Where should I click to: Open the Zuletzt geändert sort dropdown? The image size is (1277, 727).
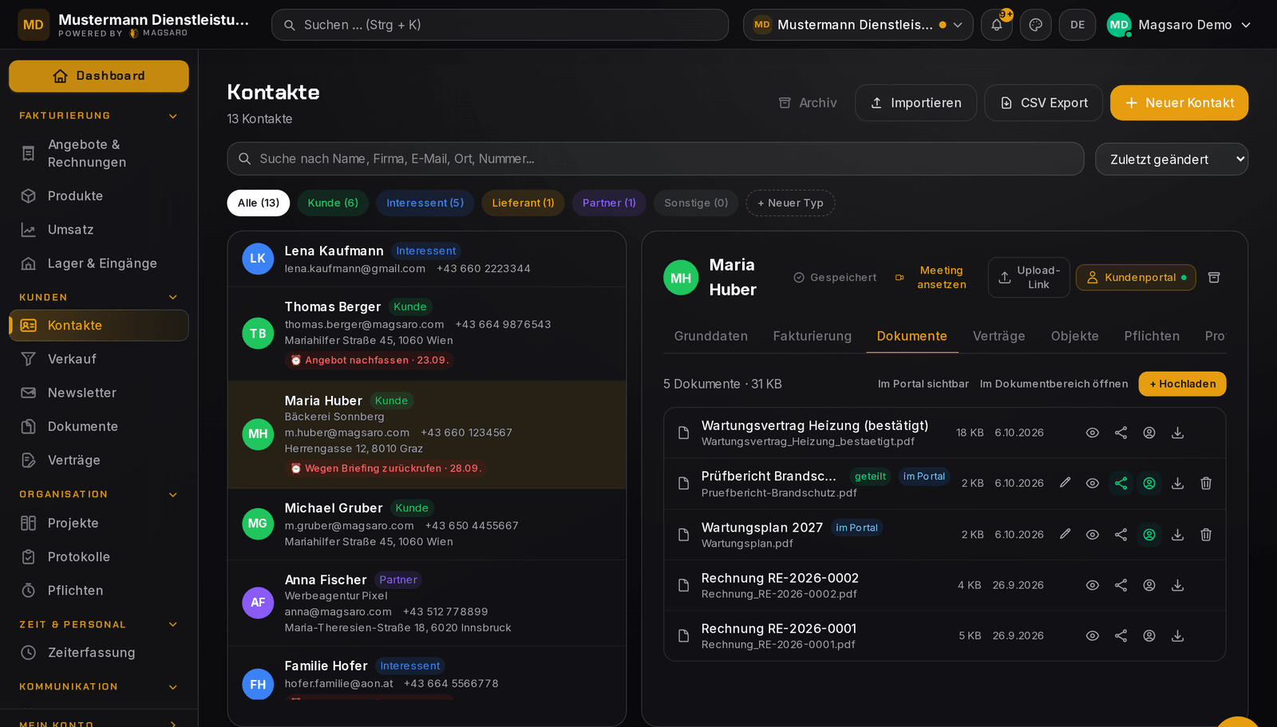pos(1172,159)
